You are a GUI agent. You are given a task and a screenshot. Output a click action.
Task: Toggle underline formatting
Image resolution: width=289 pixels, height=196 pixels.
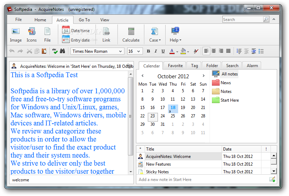(163, 51)
